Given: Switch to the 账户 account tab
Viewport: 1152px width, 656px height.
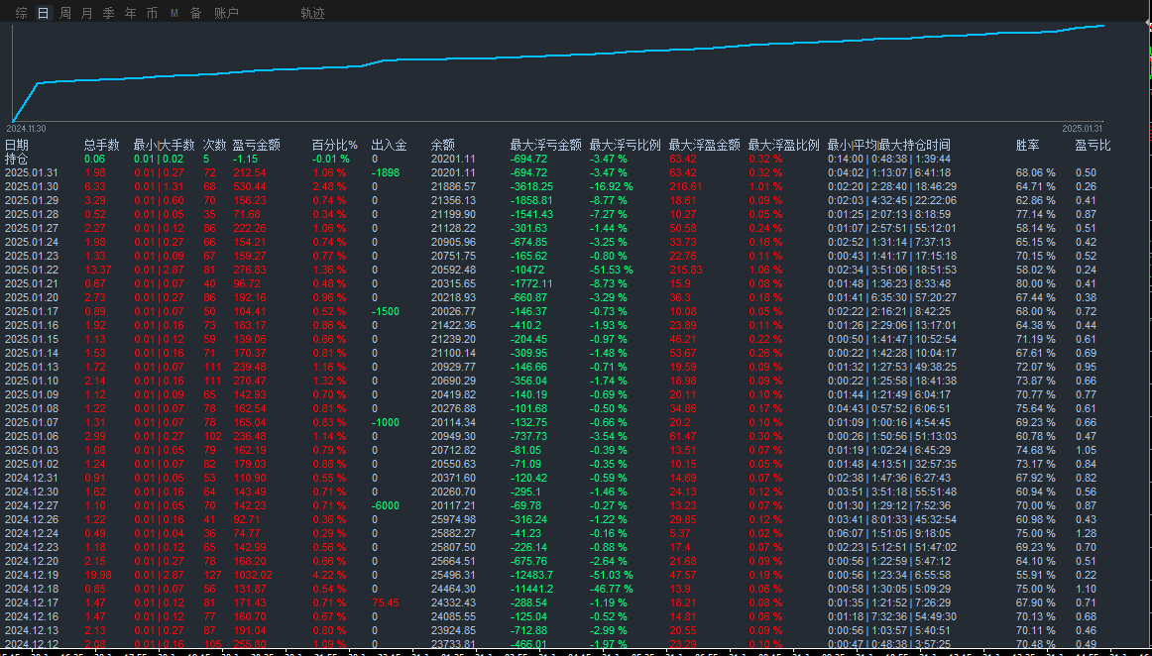Looking at the screenshot, I should pos(226,13).
